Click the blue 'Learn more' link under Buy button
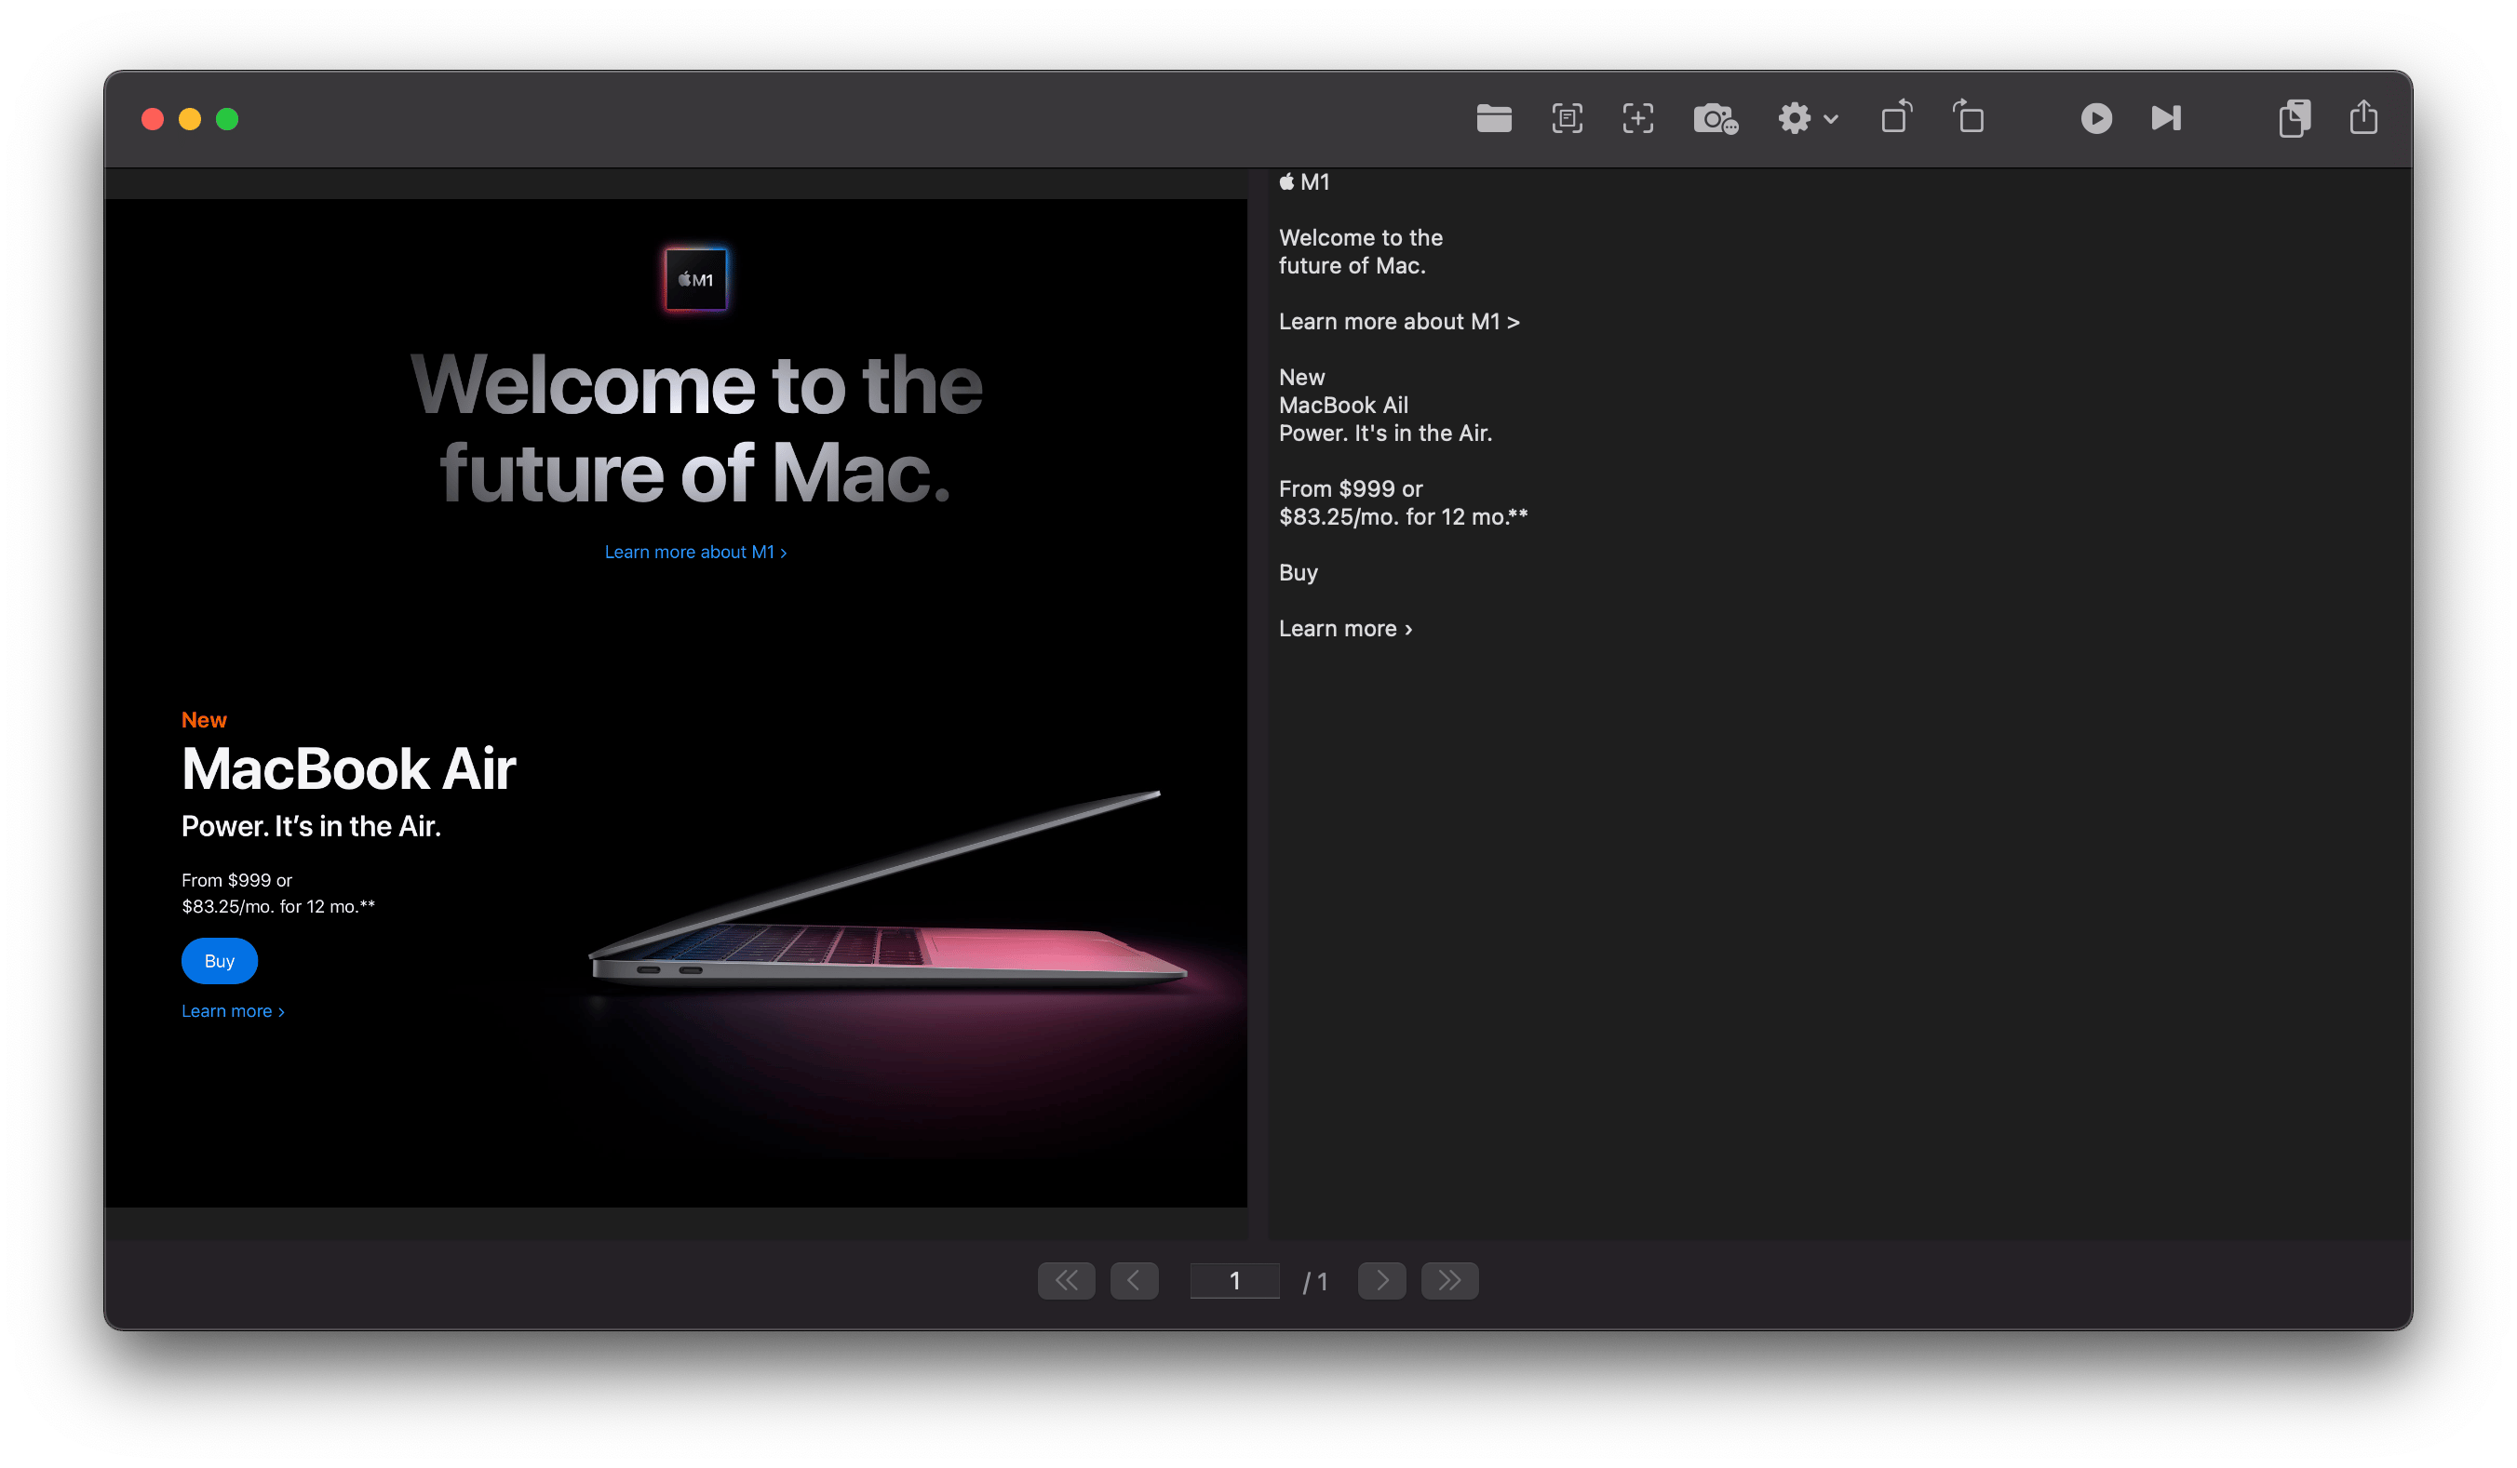 [x=234, y=1011]
